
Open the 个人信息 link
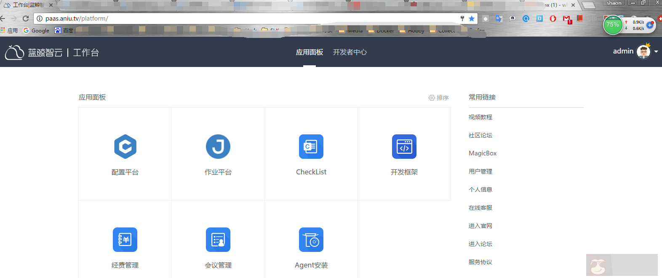[480, 190]
